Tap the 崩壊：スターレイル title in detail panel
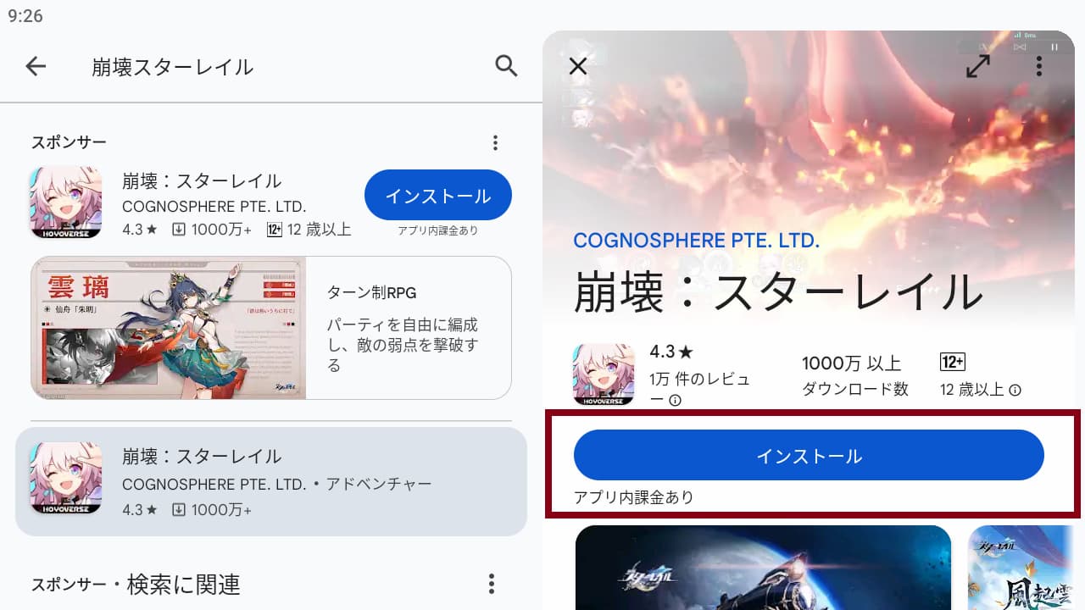 tap(778, 291)
